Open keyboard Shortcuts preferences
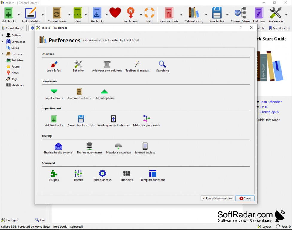The height and width of the screenshot is (230, 292). point(127,176)
